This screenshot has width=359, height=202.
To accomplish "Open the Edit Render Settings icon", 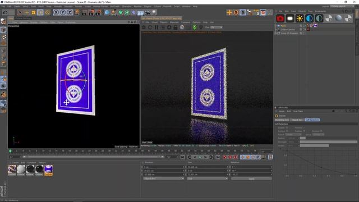I will [x=99, y=12].
